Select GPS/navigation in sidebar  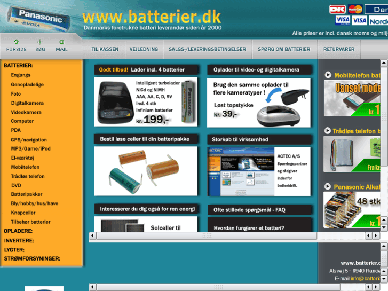[29, 140]
